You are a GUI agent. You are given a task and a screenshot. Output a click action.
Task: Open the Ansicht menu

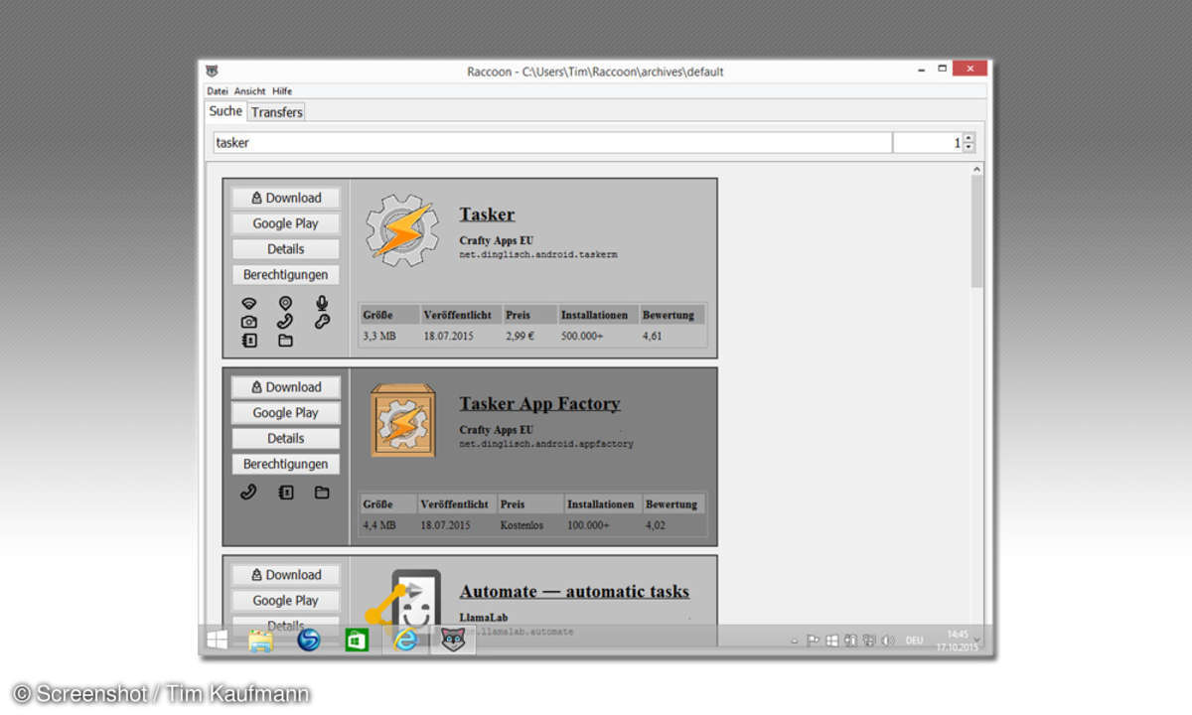[x=249, y=91]
